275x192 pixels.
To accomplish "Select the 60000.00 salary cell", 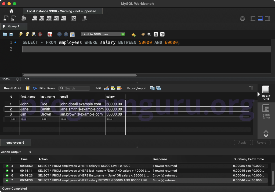I will pos(115,109).
